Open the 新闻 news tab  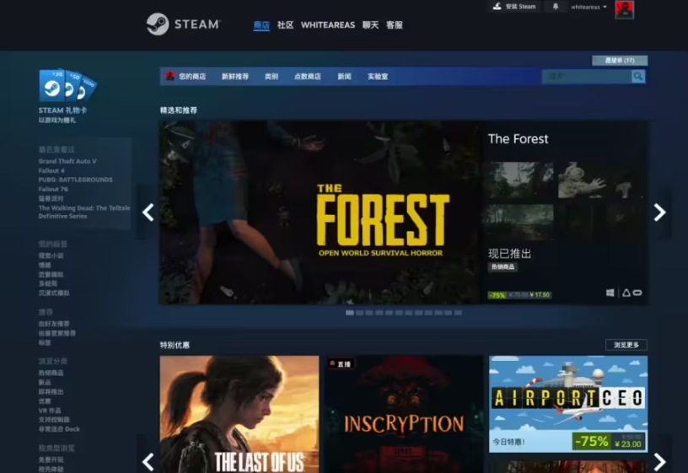(x=345, y=77)
